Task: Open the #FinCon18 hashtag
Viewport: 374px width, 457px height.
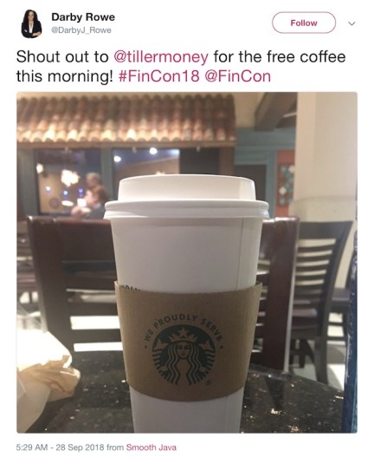Action: click(159, 76)
